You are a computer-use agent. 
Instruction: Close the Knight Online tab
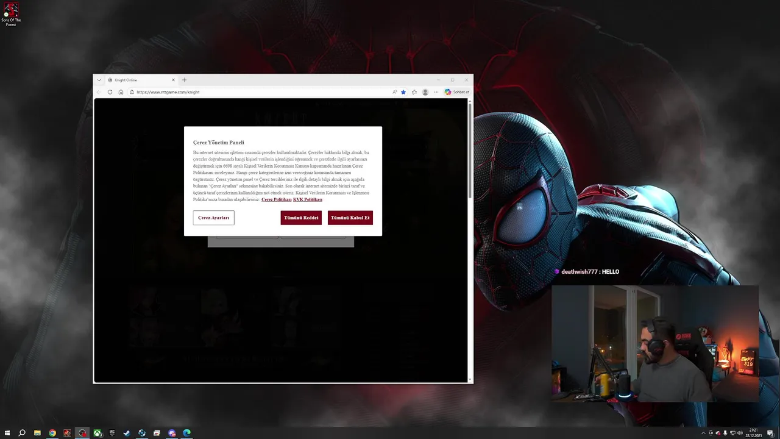173,80
